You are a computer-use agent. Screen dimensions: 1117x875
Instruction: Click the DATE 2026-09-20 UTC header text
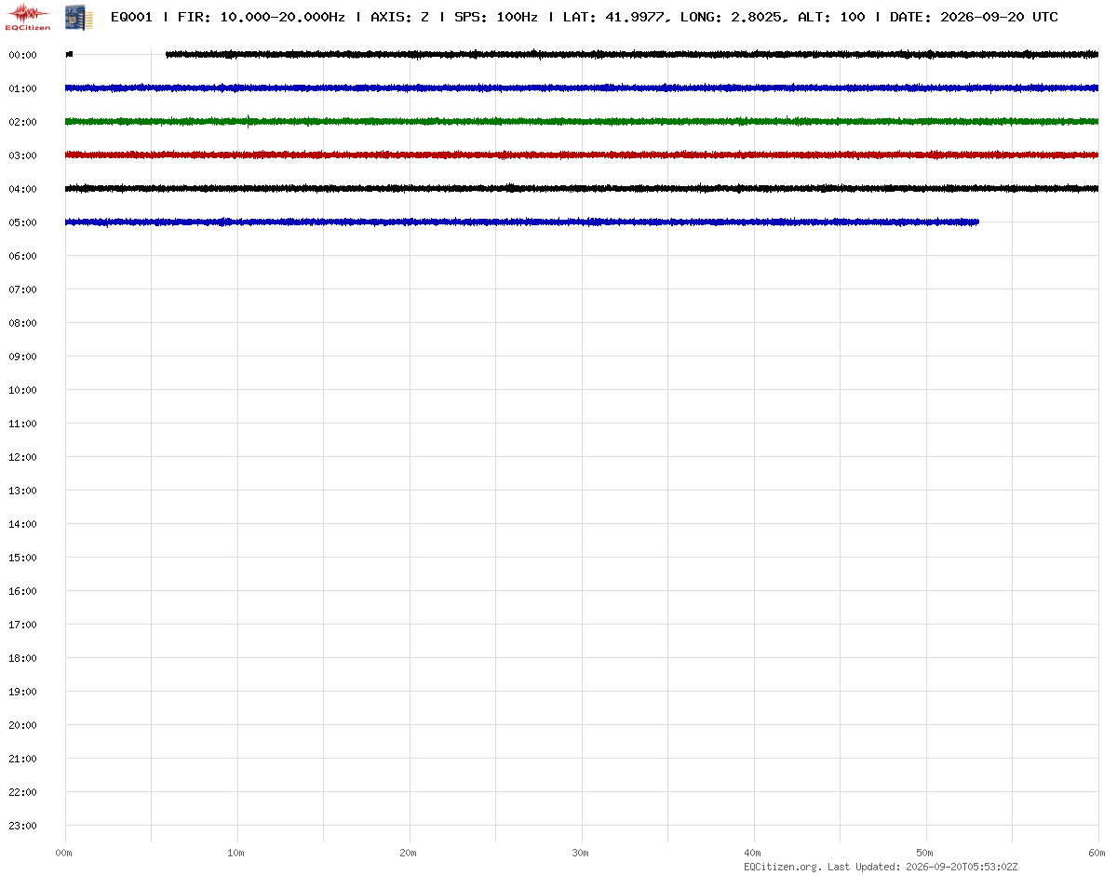tap(974, 17)
